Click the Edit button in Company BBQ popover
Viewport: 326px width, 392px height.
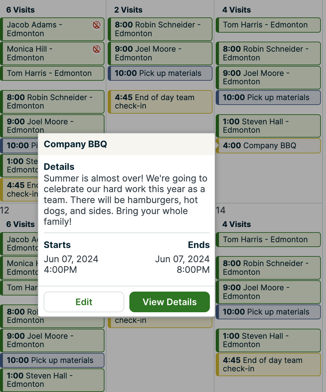click(x=84, y=302)
